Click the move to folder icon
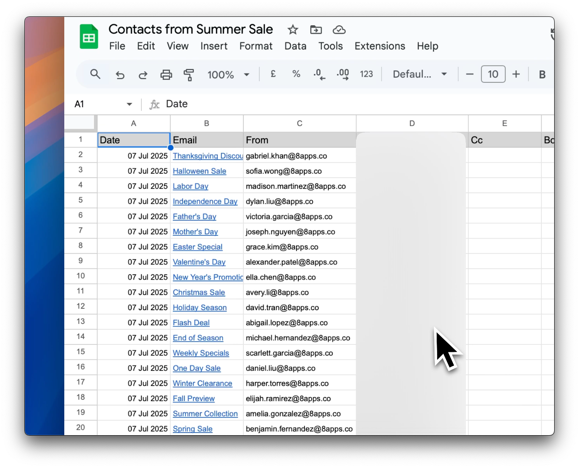The height and width of the screenshot is (468, 579). tap(316, 30)
